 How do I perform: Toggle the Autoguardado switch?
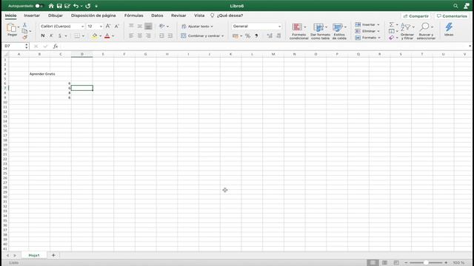coord(39,6)
